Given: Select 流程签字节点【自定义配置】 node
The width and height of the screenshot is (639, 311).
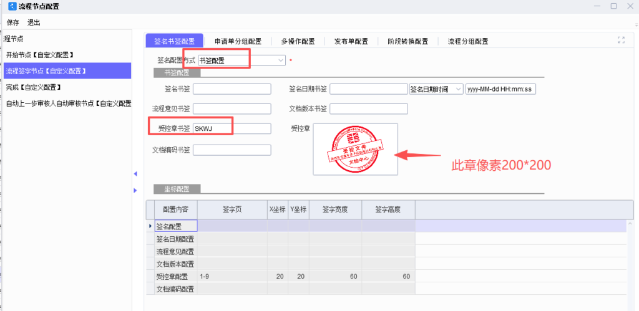Looking at the screenshot, I should pyautogui.click(x=67, y=71).
